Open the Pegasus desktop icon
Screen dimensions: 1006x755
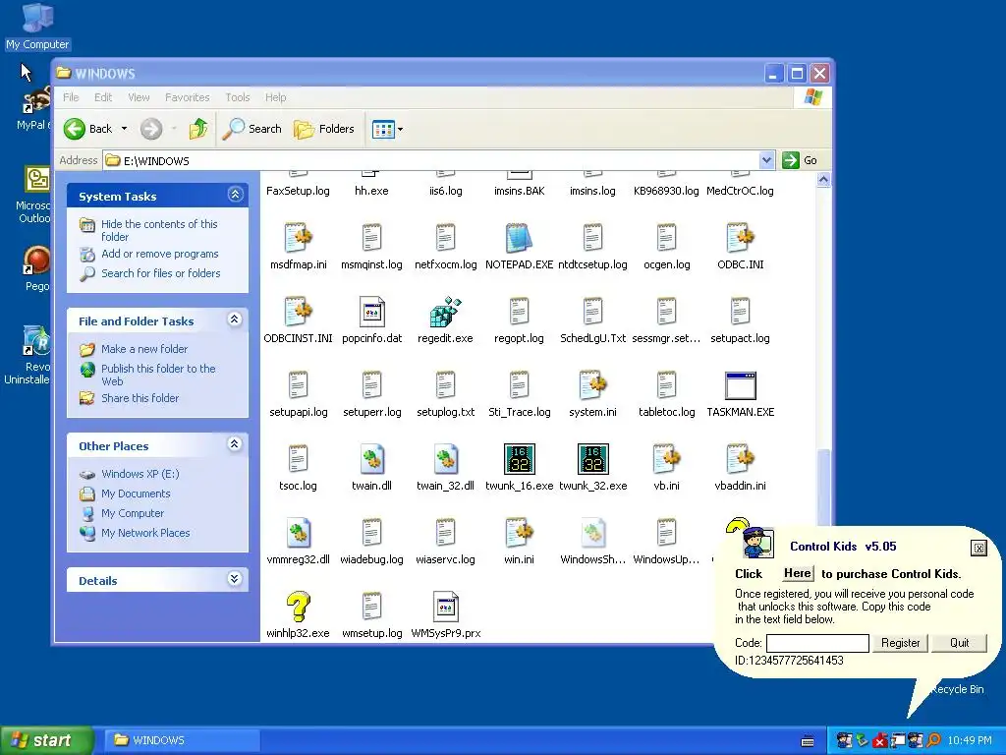pos(36,261)
